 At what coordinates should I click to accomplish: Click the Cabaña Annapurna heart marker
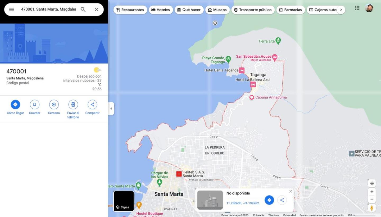(252, 97)
